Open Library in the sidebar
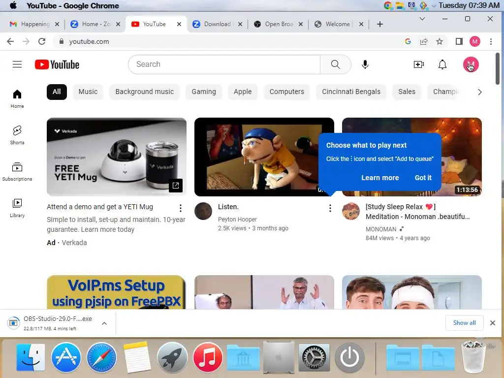This screenshot has height=378, width=504. pyautogui.click(x=17, y=208)
